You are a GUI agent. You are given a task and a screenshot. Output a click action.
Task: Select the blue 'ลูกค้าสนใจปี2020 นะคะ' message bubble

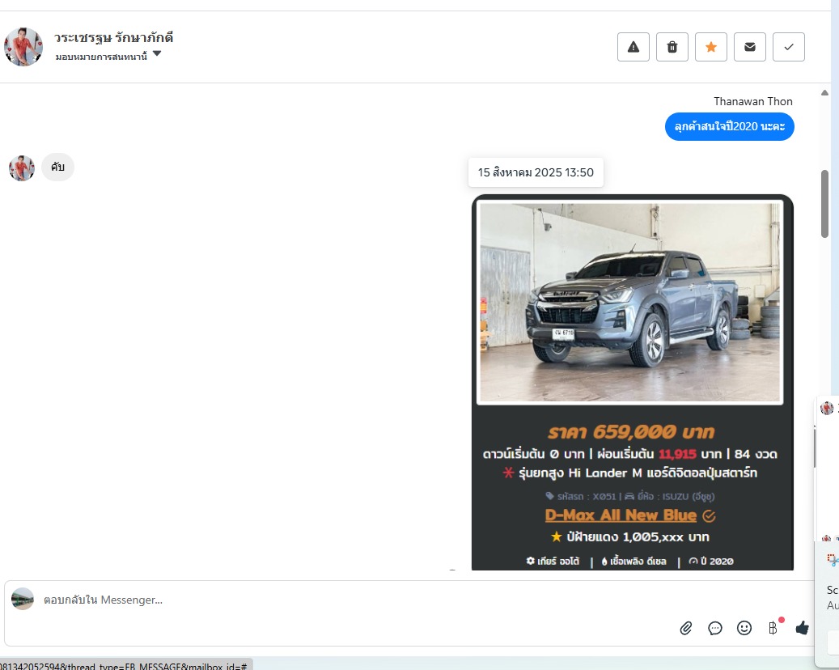729,126
